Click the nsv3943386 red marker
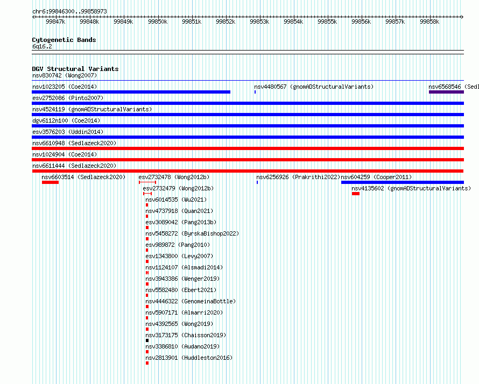The height and width of the screenshot is (384, 479). coord(147,284)
